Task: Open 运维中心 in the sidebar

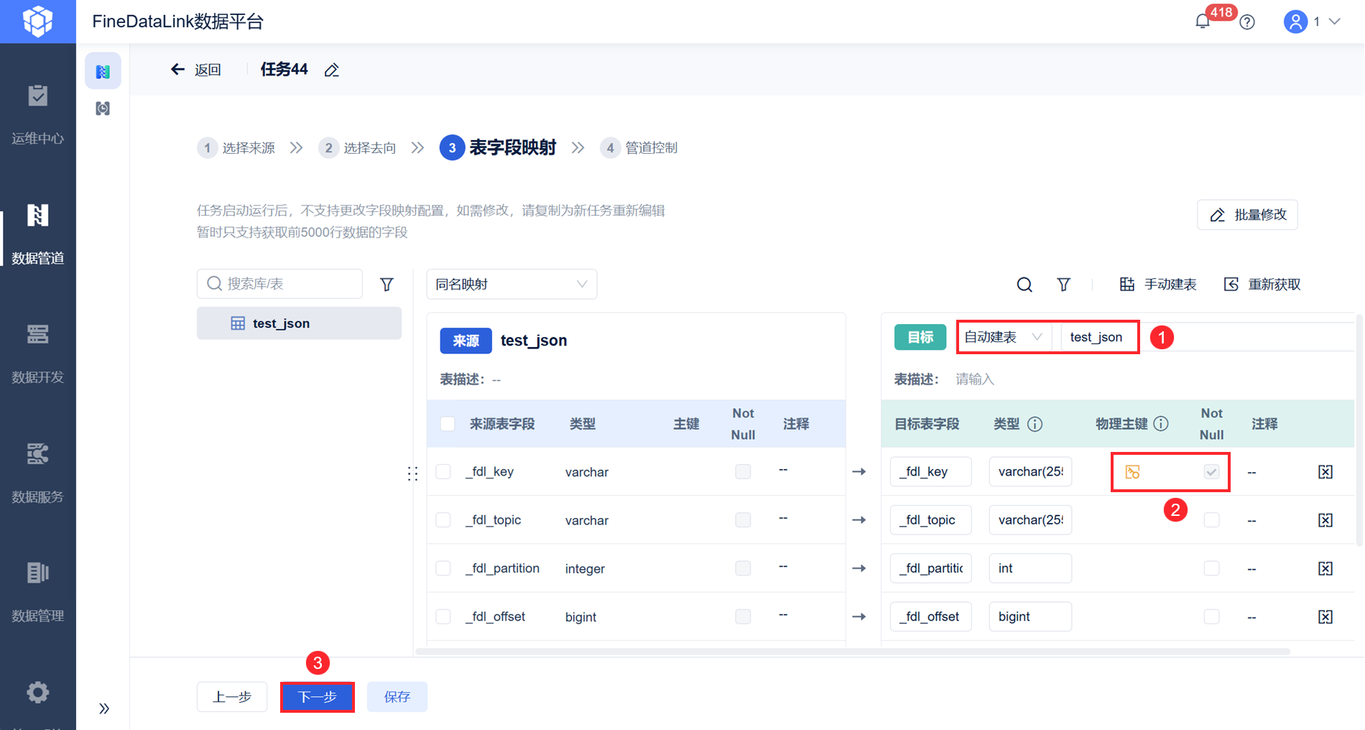Action: pyautogui.click(x=38, y=115)
